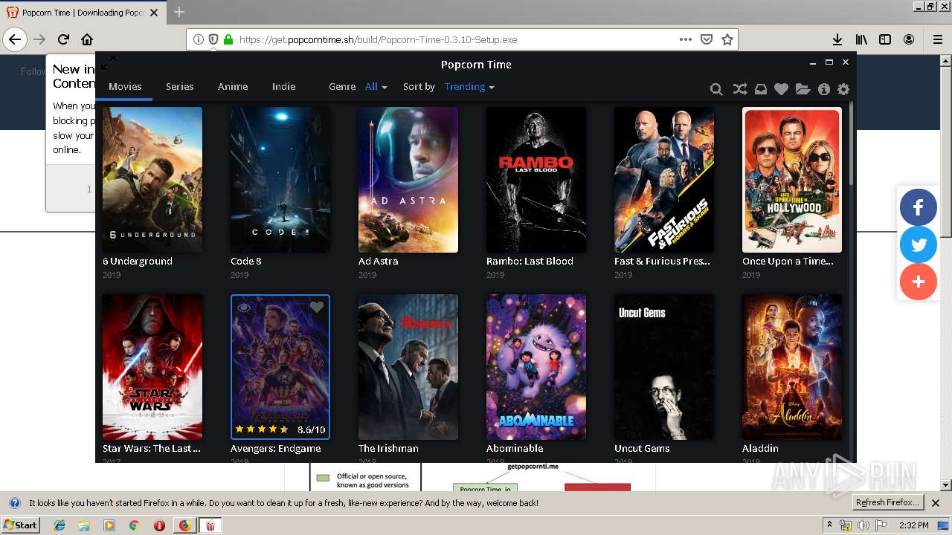The width and height of the screenshot is (952, 535).
Task: Open Firefox account icon
Action: pos(909,39)
